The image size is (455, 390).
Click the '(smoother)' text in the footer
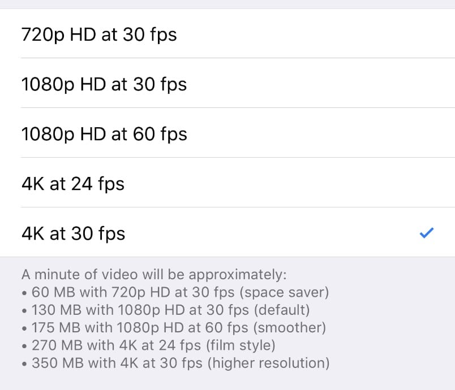289,327
